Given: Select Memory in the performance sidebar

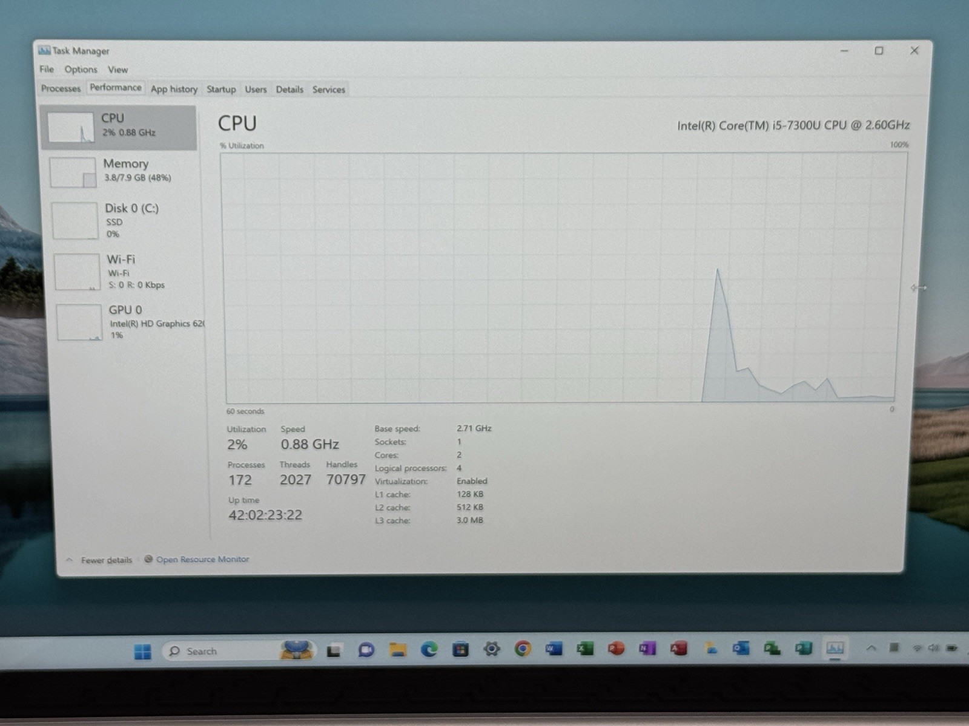Looking at the screenshot, I should coord(121,172).
